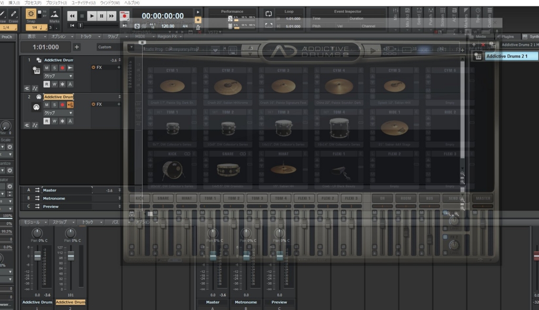Freeze track 1 with snowflake icon
The image size is (539, 310).
(x=62, y=84)
